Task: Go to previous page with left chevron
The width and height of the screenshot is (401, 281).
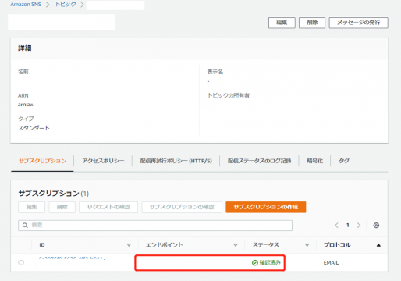Action: (336, 226)
